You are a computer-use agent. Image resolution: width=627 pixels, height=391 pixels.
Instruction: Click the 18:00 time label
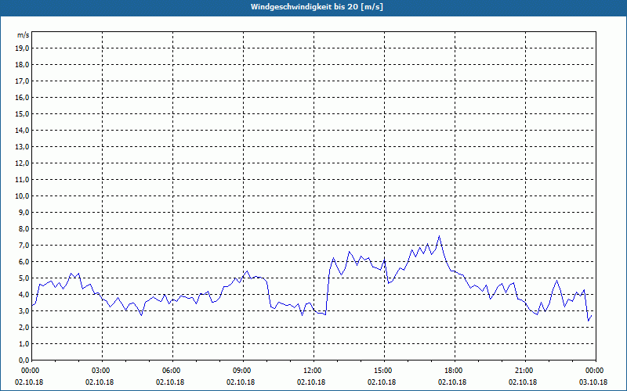[x=455, y=371]
